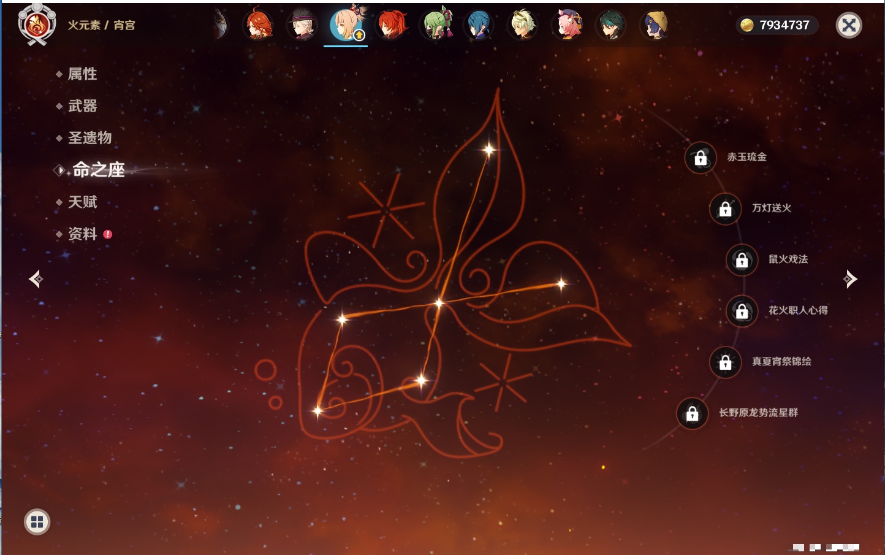The width and height of the screenshot is (885, 555).
Task: Select the red ponytail character avatar
Action: tap(392, 25)
